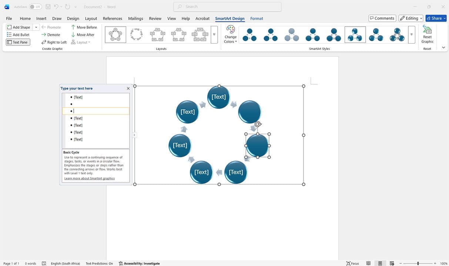Open the Mailings ribbon tab
Viewport: 449px width, 266px height.
[x=135, y=18]
